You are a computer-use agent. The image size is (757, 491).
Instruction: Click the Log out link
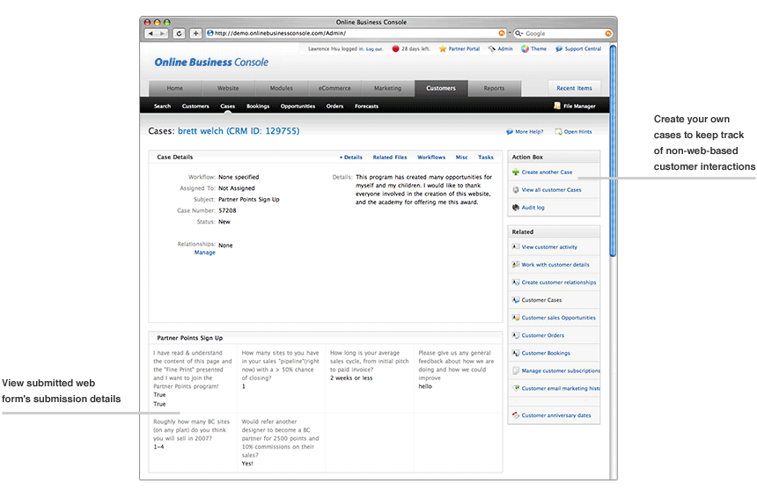click(x=374, y=49)
